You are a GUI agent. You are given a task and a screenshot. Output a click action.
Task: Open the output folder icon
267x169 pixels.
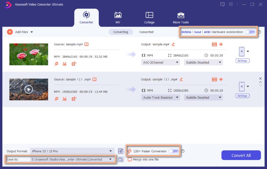tap(121, 159)
